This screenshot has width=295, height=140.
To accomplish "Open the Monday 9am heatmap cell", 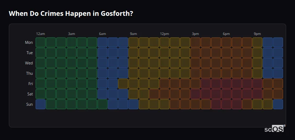I will point(133,42).
